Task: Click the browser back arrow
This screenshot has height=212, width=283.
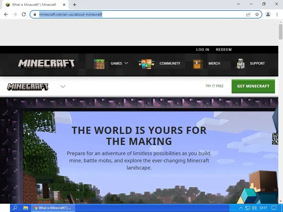Action: 6,14
